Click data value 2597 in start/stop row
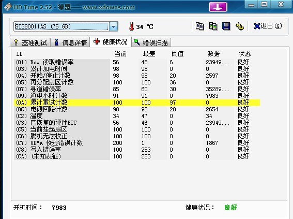This screenshot has height=219, width=293. (212, 76)
